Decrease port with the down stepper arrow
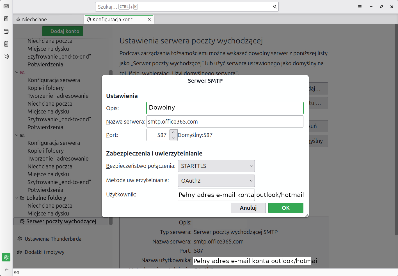The height and width of the screenshot is (276, 398). pos(173,138)
